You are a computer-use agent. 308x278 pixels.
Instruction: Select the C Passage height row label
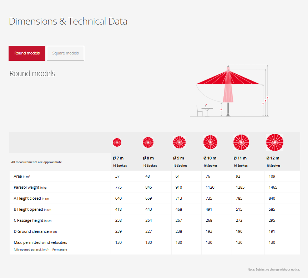pos(32,221)
